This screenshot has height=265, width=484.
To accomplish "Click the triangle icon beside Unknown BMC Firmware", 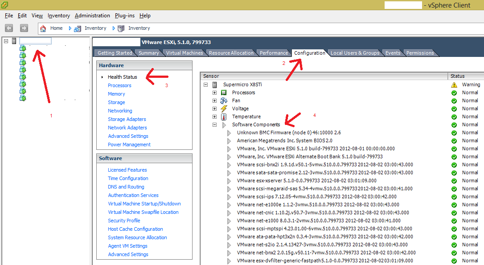I will (x=229, y=132).
